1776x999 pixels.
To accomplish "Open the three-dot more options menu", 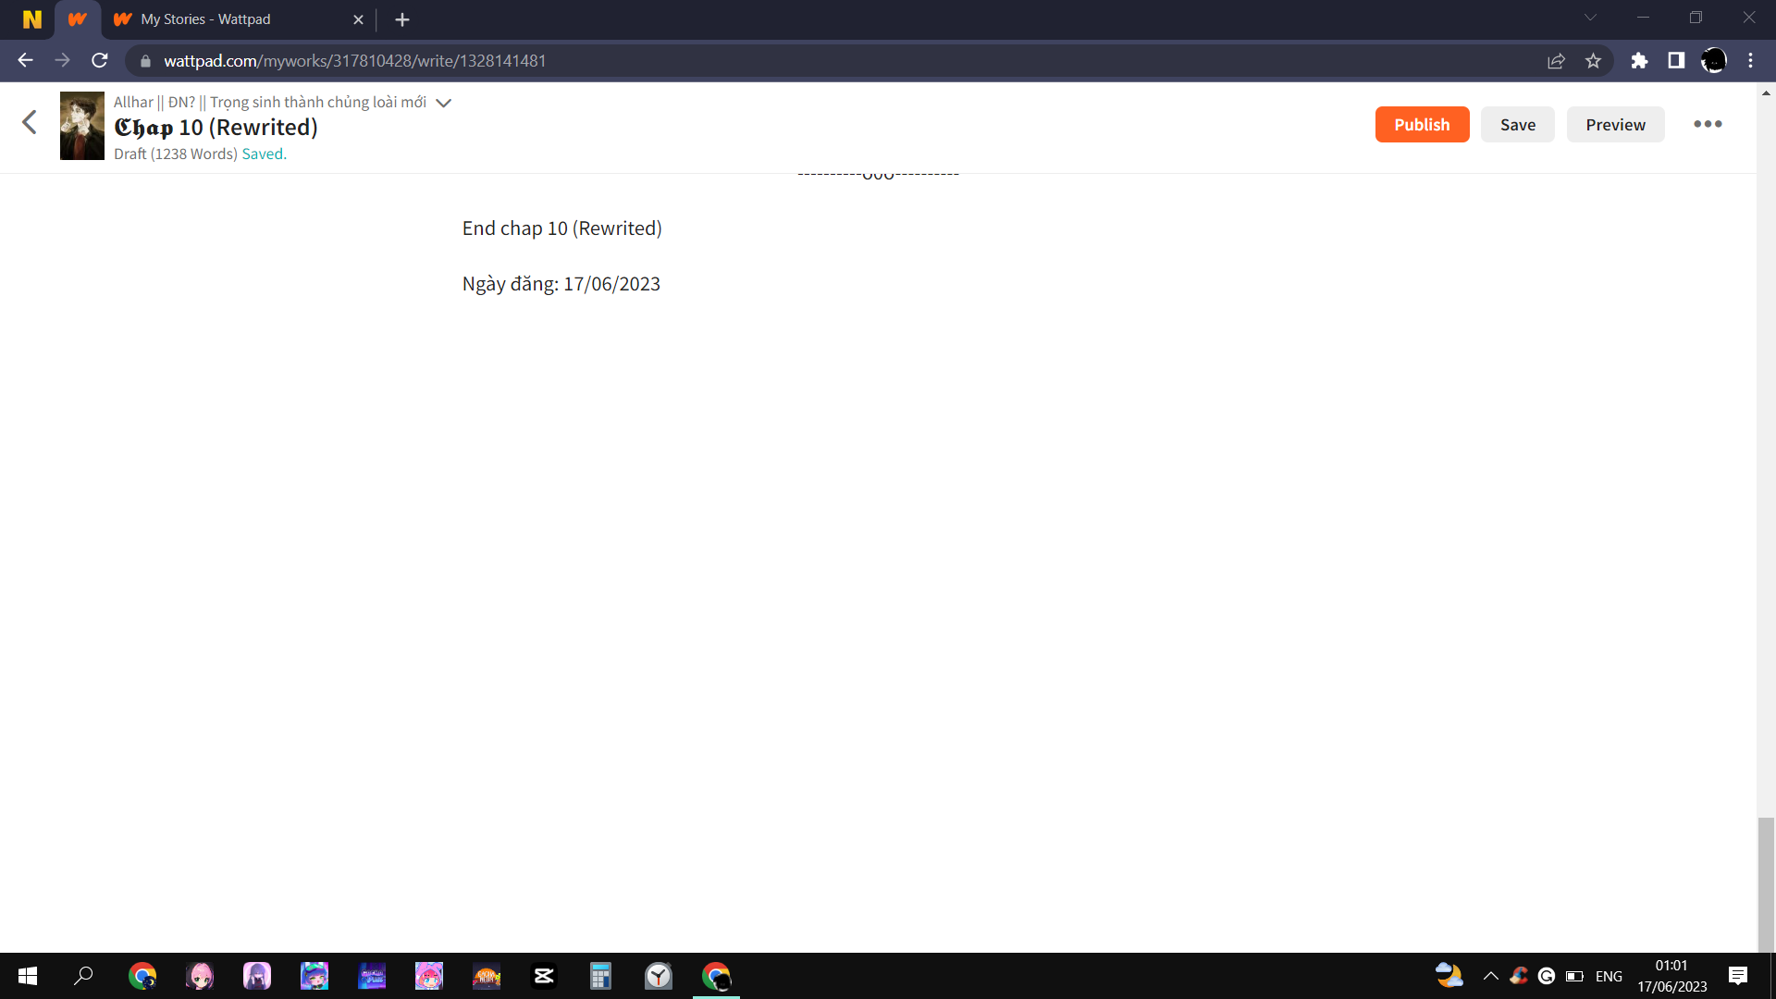I will pyautogui.click(x=1708, y=124).
